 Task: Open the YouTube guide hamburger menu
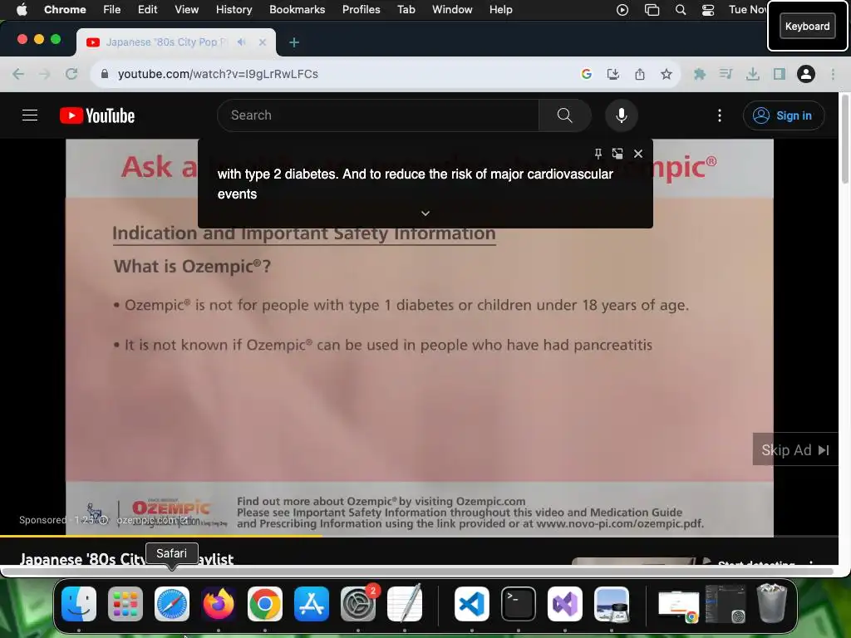click(30, 115)
